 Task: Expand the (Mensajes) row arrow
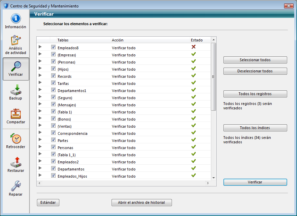(x=40, y=104)
